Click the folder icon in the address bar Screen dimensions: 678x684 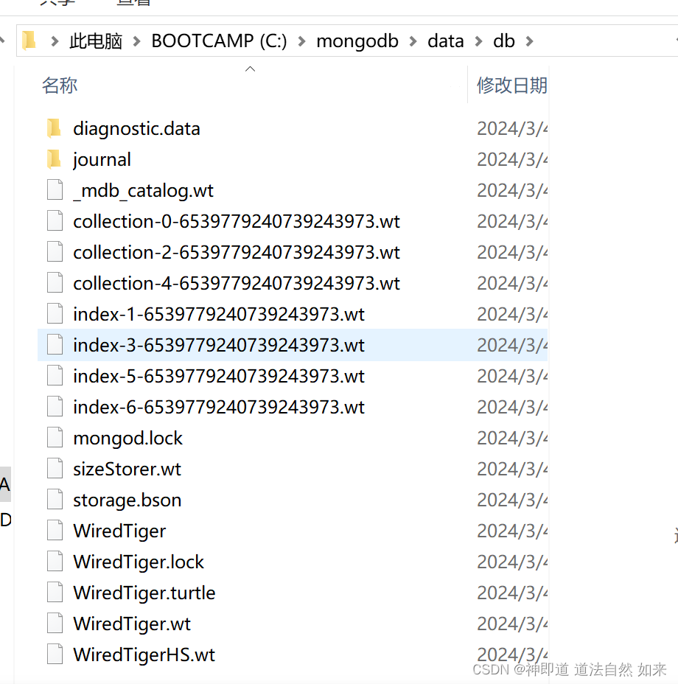click(x=27, y=41)
